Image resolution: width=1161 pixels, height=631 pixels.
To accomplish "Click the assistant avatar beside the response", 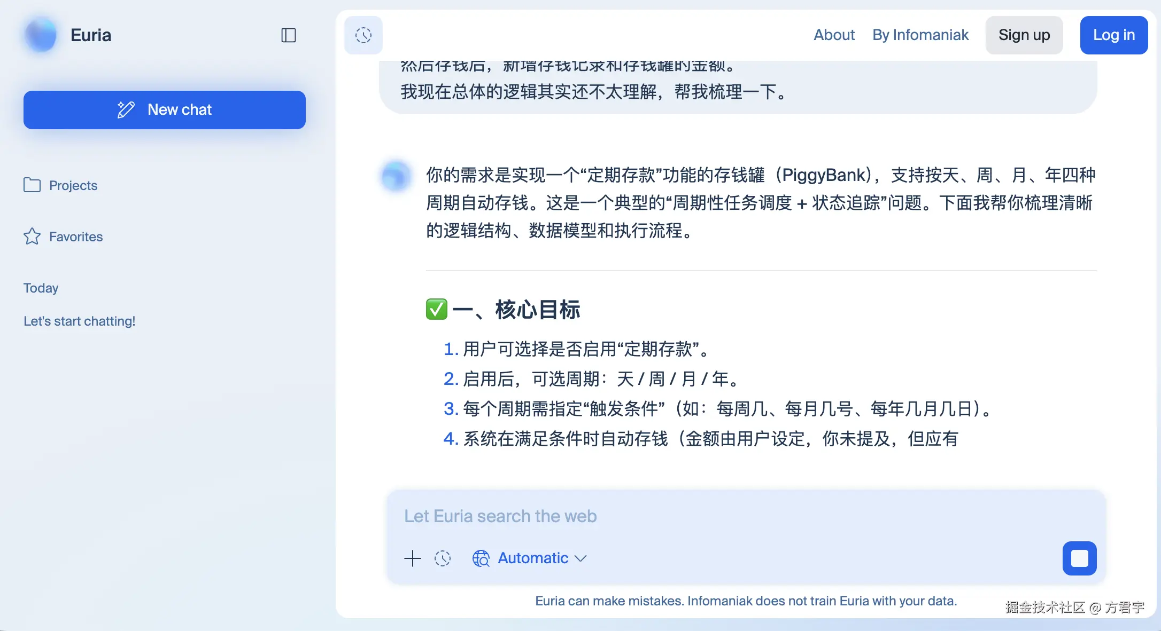I will 396,176.
